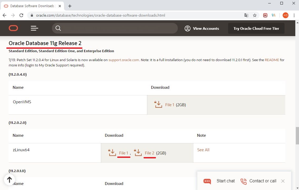
Task: Click the Oracle Database 11g Release 2 heading
Action: coord(45,43)
